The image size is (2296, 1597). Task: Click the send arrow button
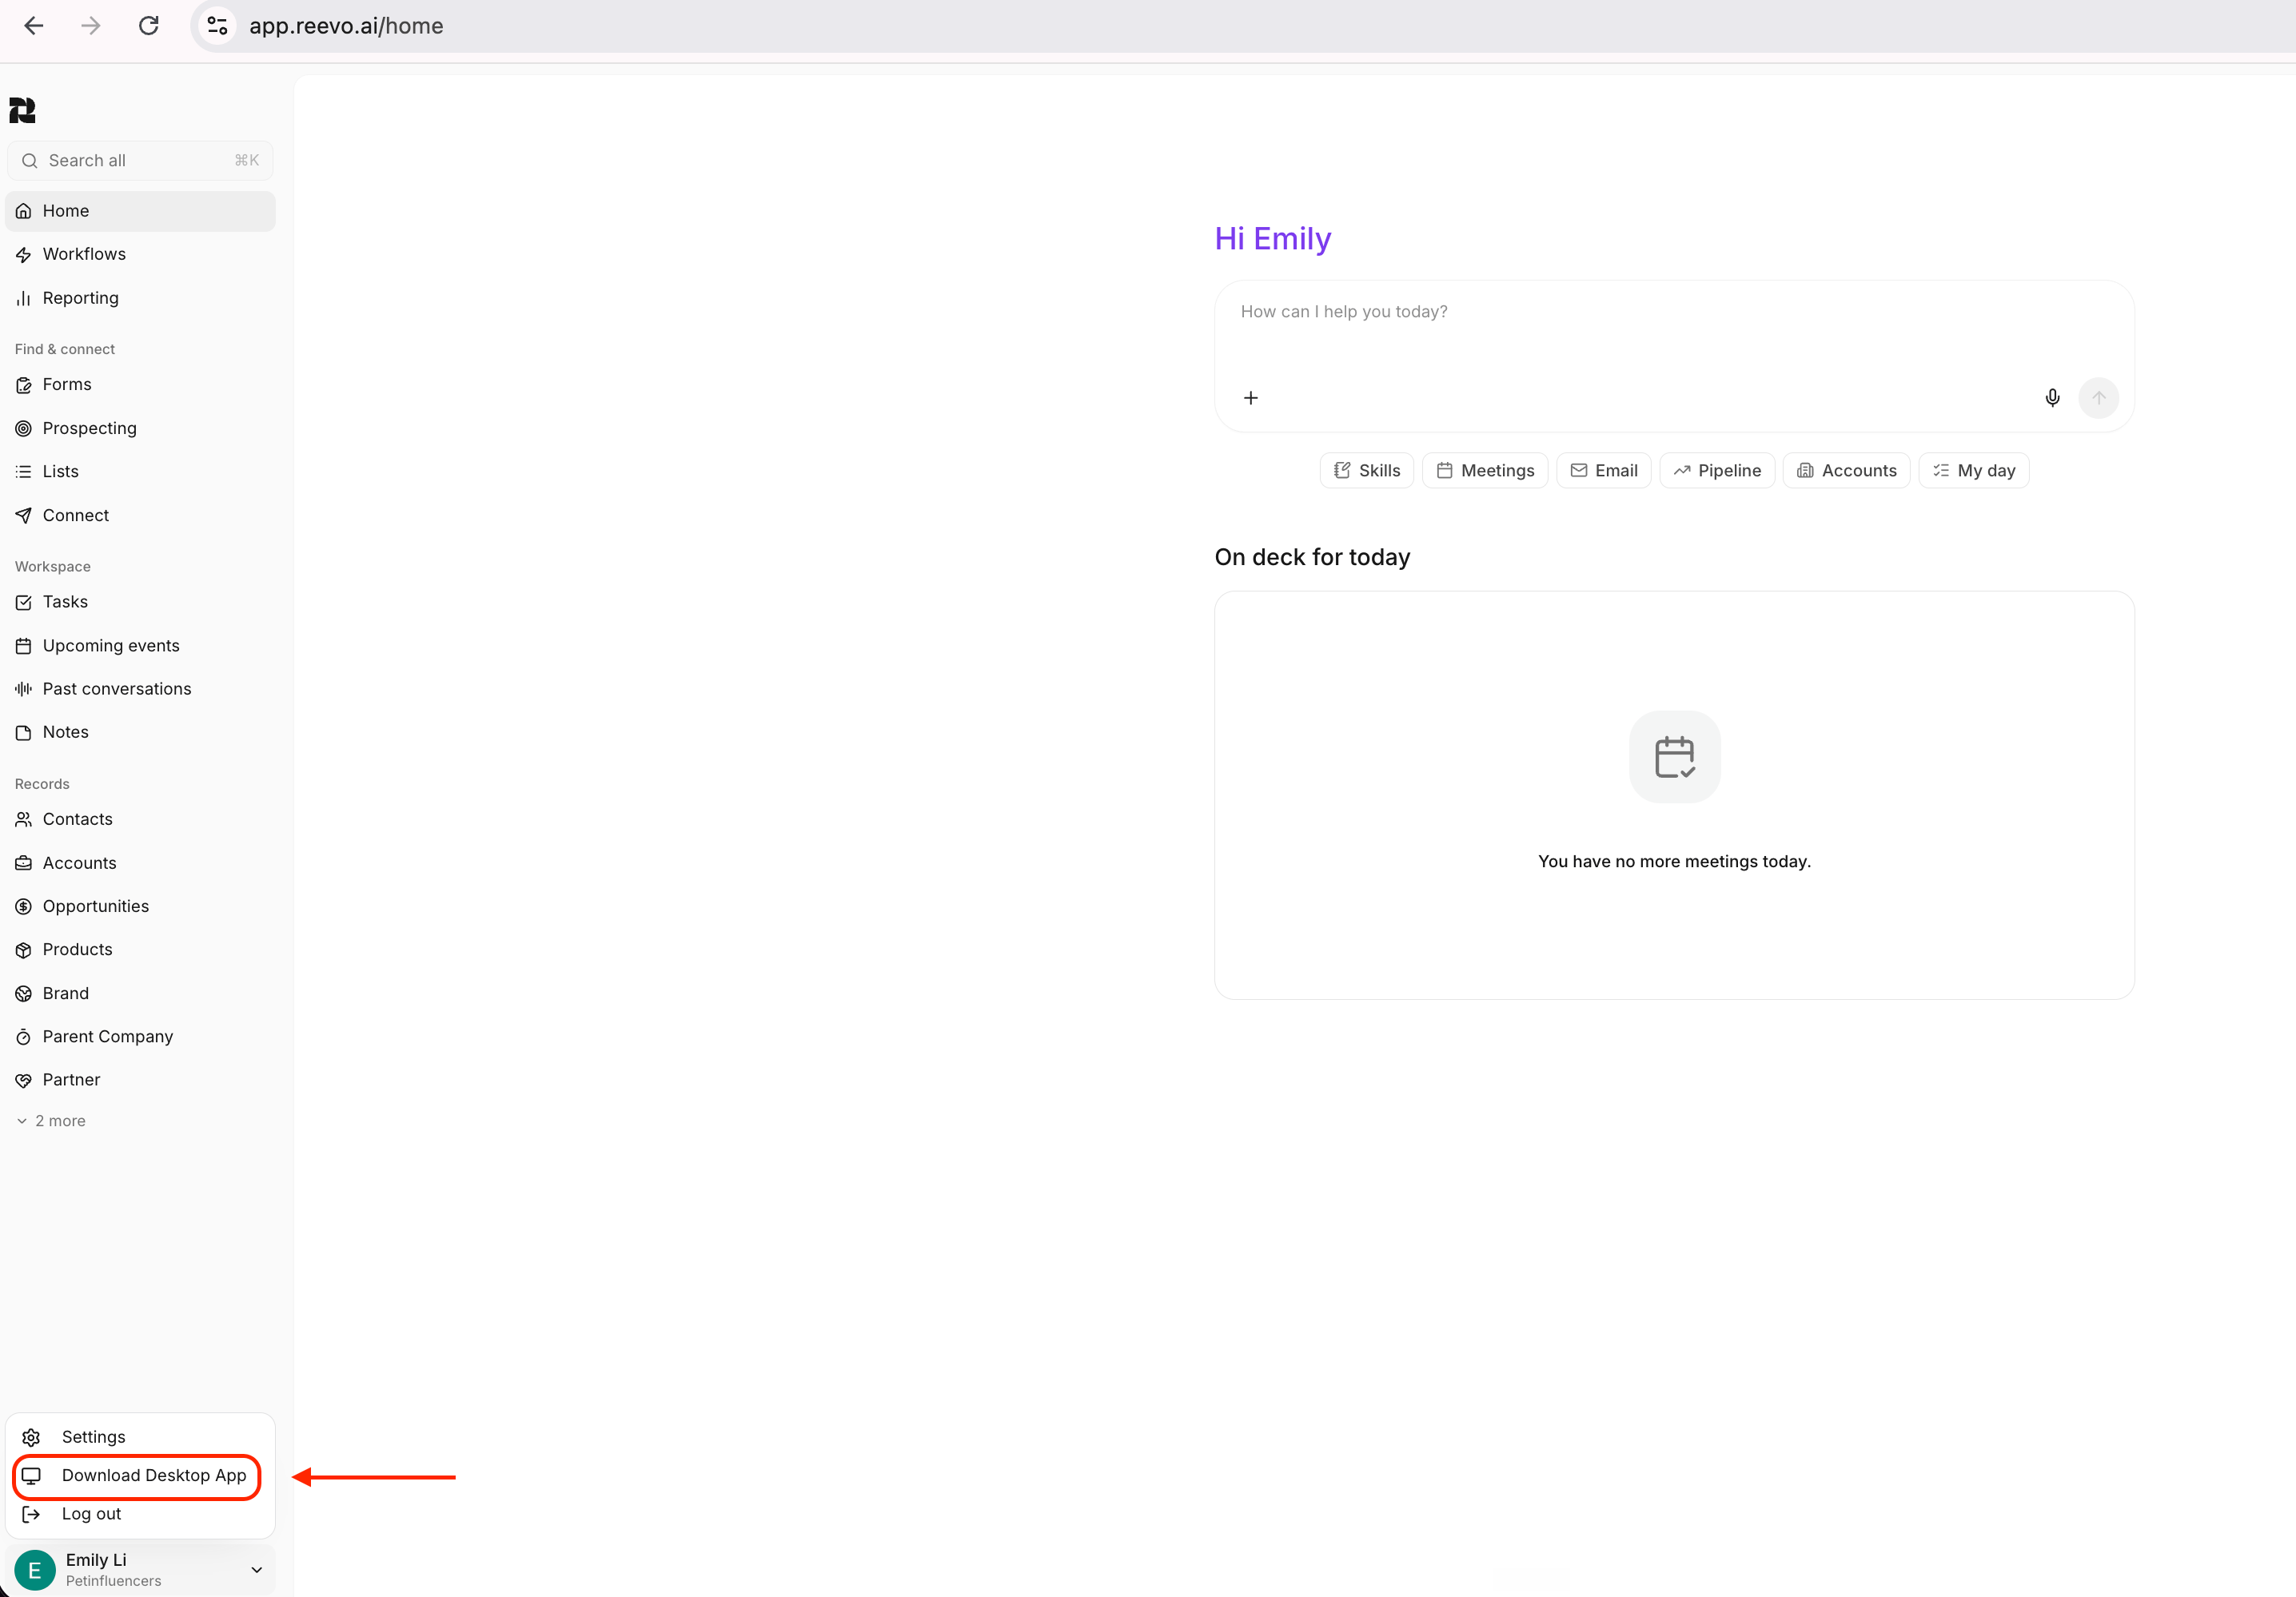2098,398
